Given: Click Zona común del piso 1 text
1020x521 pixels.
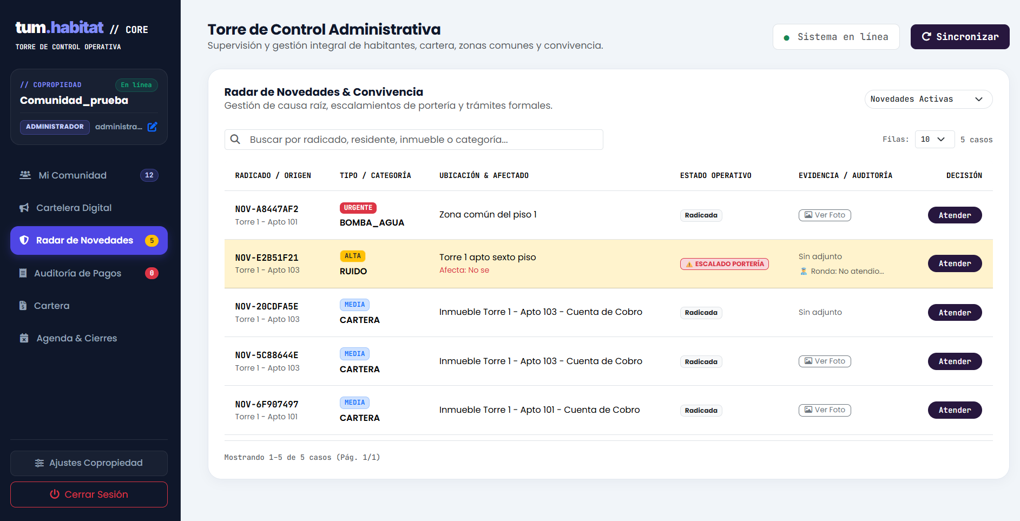Looking at the screenshot, I should pos(488,214).
